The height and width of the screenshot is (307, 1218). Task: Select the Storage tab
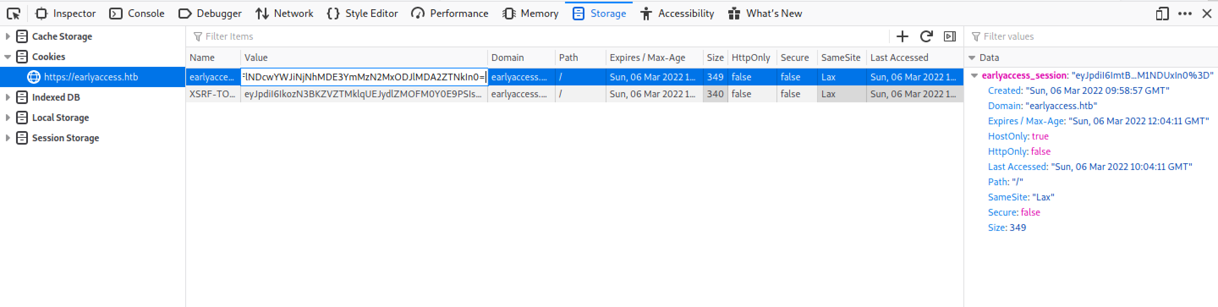point(599,14)
